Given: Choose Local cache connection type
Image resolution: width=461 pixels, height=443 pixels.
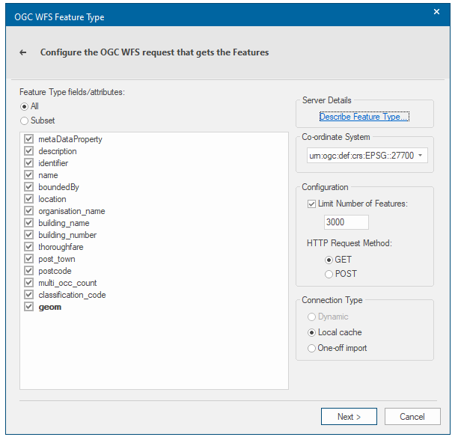Looking at the screenshot, I should (x=311, y=332).
